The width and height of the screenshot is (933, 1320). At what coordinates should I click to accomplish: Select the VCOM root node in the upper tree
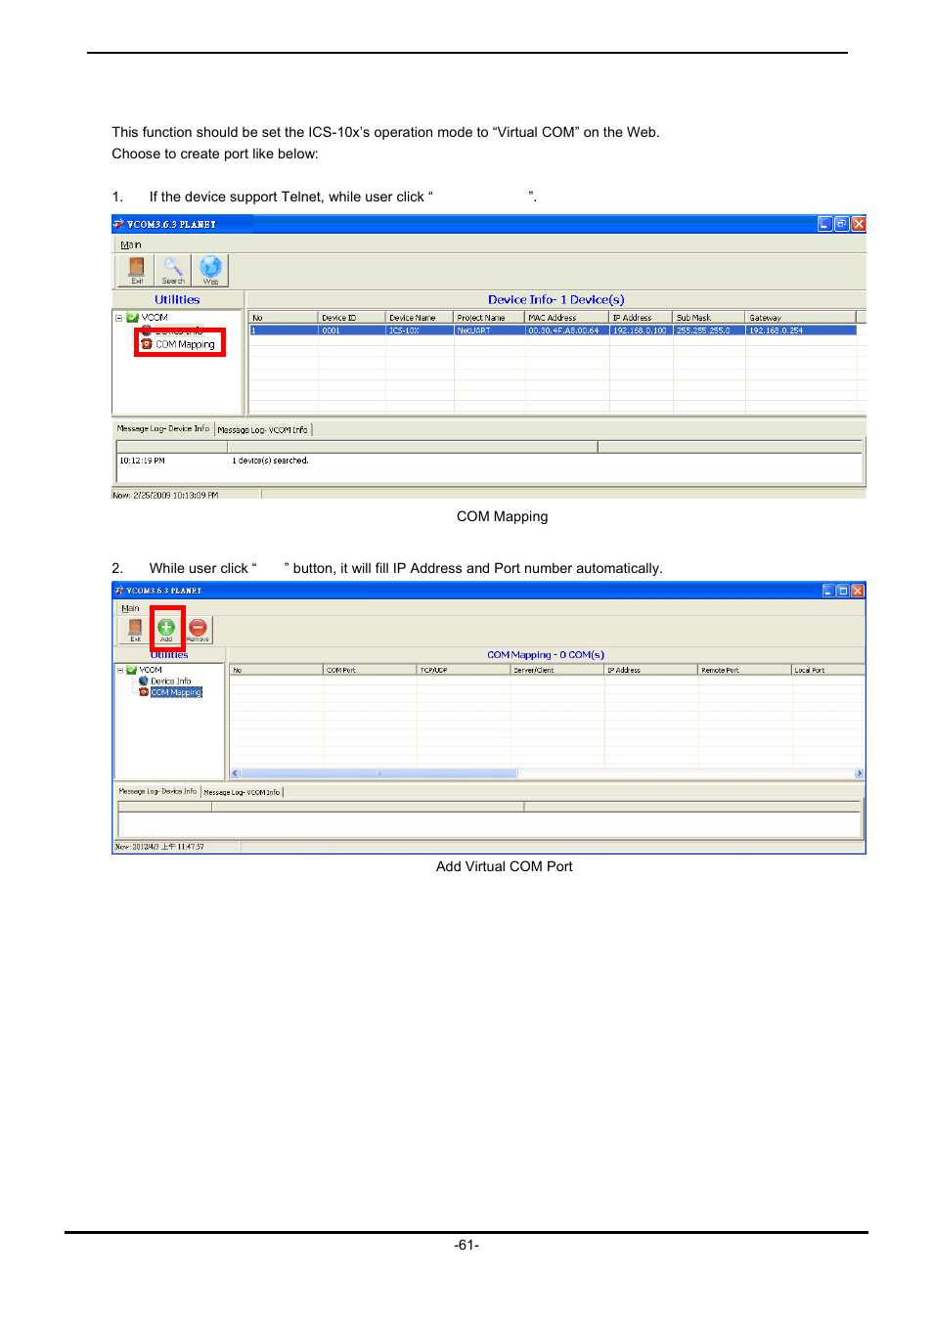click(155, 318)
